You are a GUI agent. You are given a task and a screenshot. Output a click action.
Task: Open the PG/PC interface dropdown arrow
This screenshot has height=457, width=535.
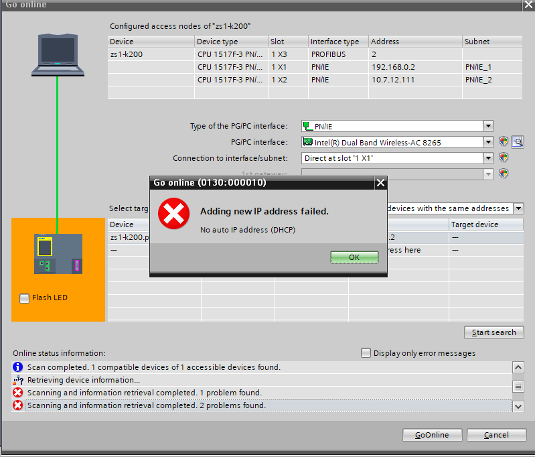(x=488, y=142)
